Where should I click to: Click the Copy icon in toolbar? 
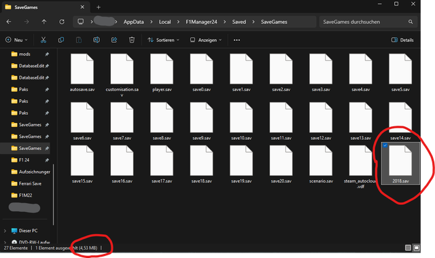61,40
